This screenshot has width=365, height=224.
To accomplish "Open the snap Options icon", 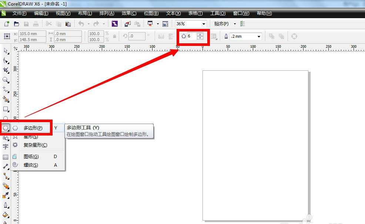I will coord(242,24).
